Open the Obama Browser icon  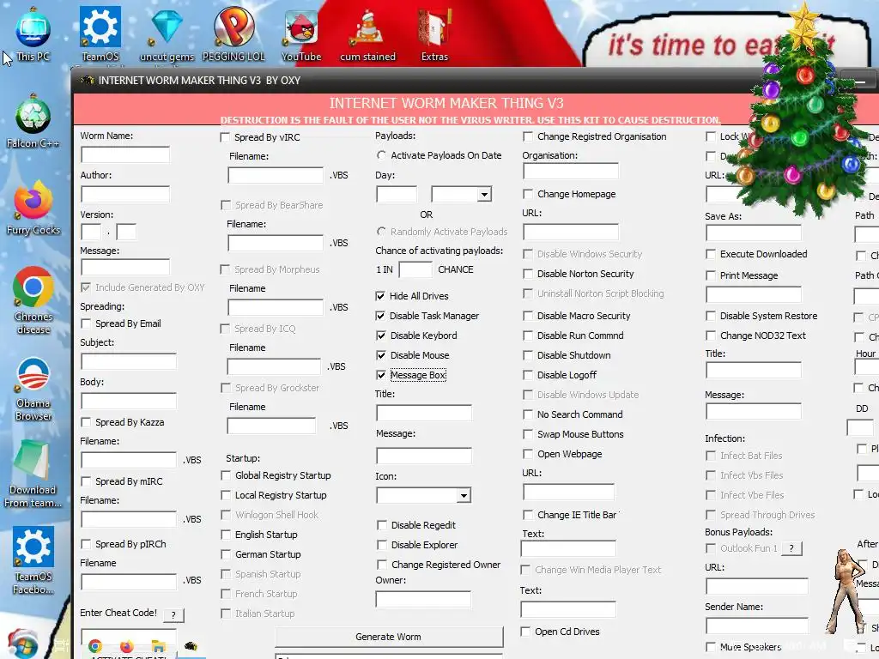(33, 388)
